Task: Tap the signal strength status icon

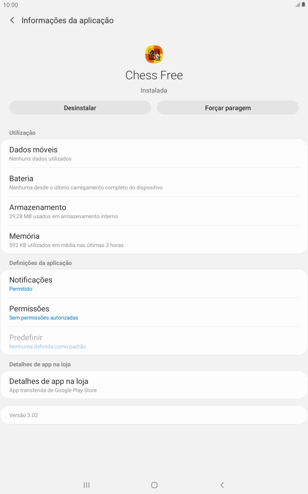Action: pyautogui.click(x=297, y=5)
